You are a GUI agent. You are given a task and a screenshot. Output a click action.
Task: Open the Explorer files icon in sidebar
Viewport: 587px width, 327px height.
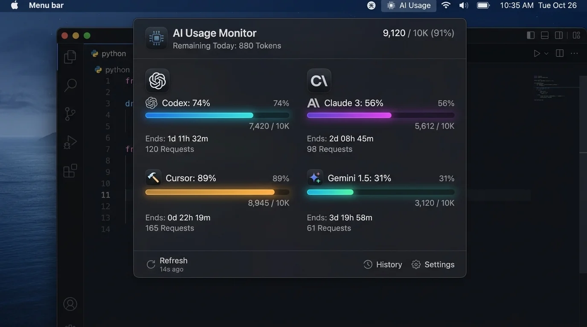pos(70,57)
